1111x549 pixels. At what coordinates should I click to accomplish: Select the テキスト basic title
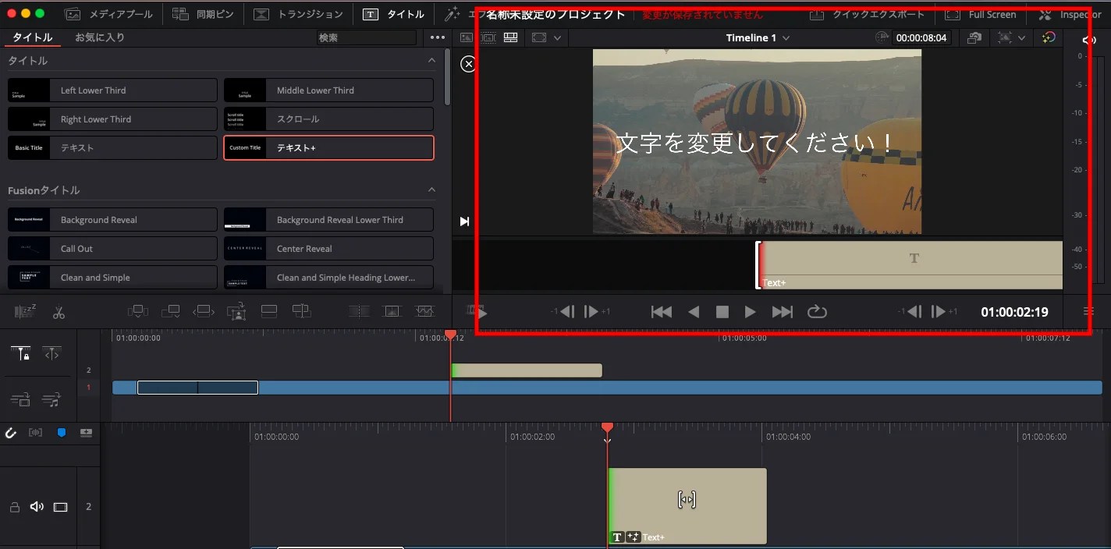(112, 148)
